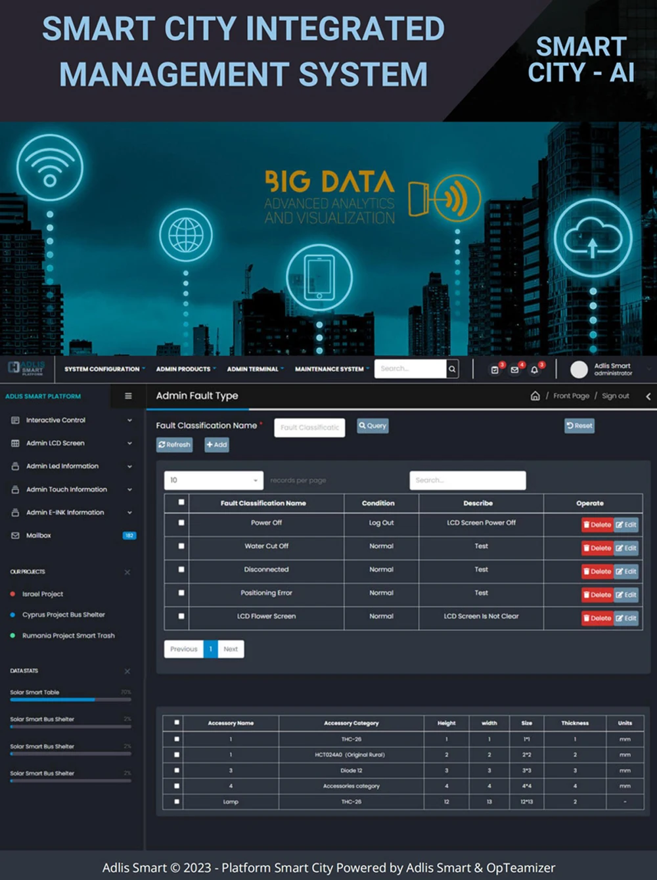The width and height of the screenshot is (657, 880).
Task: Click the home icon in breadcrumb
Action: (535, 396)
